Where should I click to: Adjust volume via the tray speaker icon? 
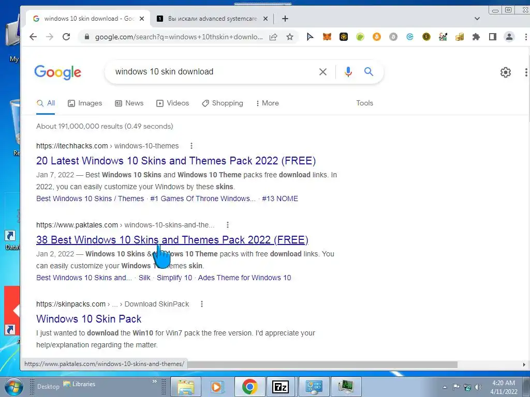(478, 387)
